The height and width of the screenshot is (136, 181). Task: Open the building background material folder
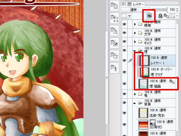pos(114,31)
